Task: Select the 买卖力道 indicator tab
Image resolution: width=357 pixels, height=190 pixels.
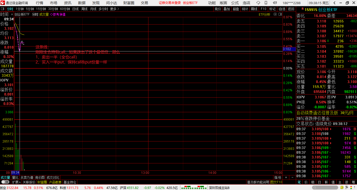Action: (27, 177)
